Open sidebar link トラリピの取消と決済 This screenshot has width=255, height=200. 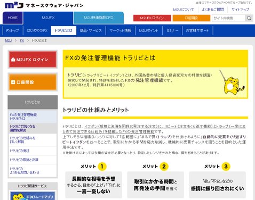point(33,160)
